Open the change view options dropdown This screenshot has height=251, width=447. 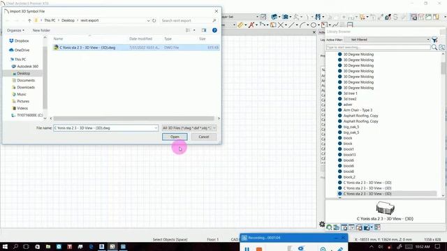(194, 30)
